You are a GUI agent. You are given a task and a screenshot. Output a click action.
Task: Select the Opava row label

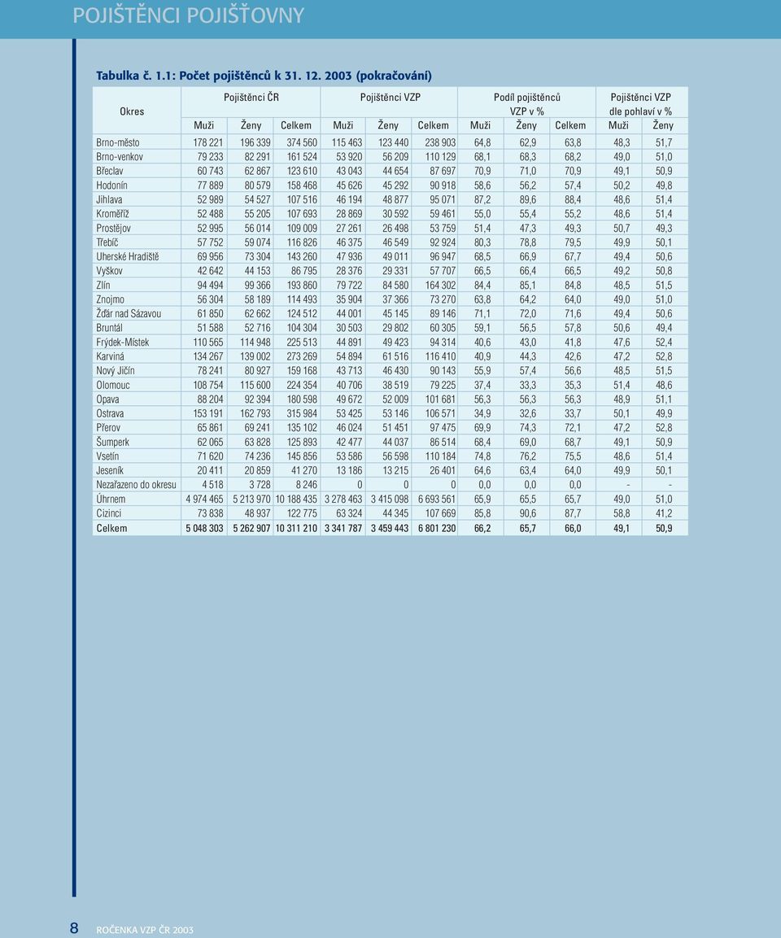pyautogui.click(x=107, y=399)
